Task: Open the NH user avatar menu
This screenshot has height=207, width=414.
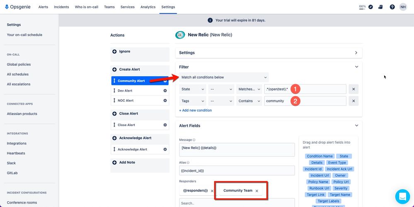Action: tap(403, 7)
